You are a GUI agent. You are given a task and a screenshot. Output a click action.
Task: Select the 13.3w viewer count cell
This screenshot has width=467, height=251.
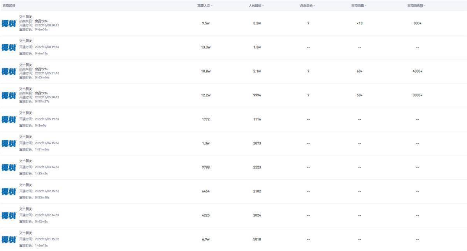tap(206, 47)
